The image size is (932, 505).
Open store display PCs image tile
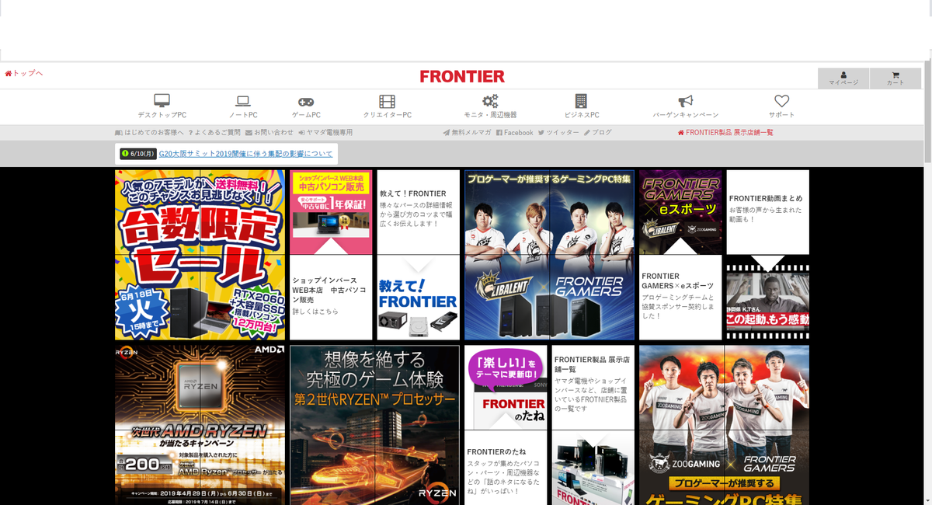593,468
